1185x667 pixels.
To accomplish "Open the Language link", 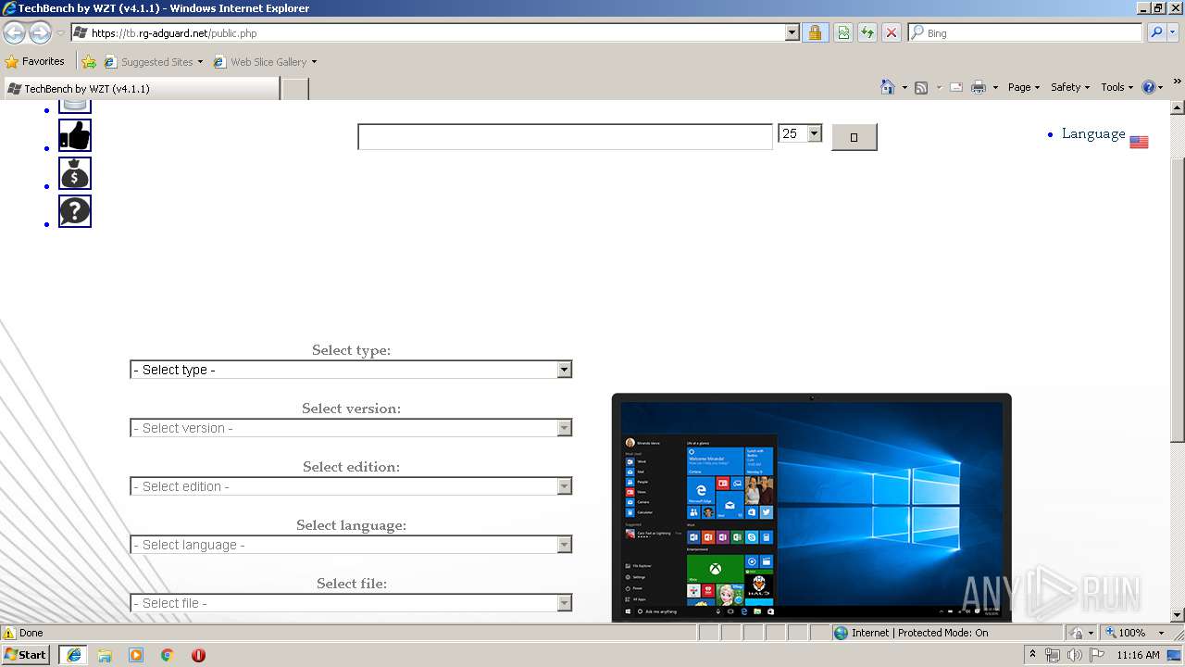I will click(x=1093, y=133).
